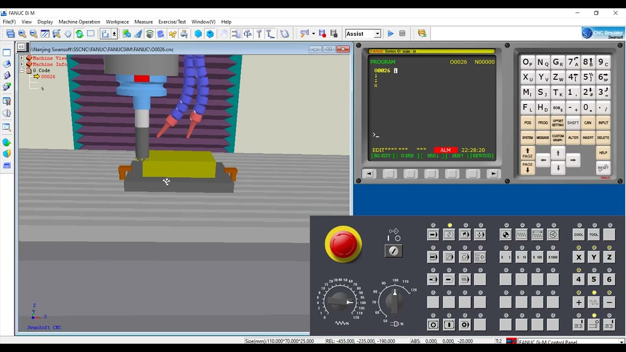Toggle the COOL coolant button

tap(579, 235)
